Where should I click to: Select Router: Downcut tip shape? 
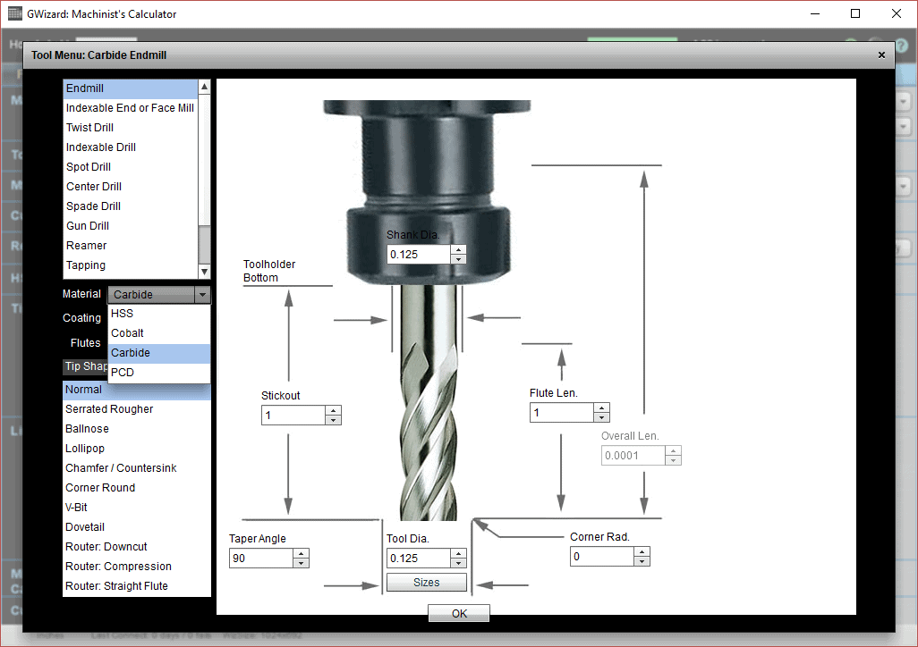click(106, 546)
